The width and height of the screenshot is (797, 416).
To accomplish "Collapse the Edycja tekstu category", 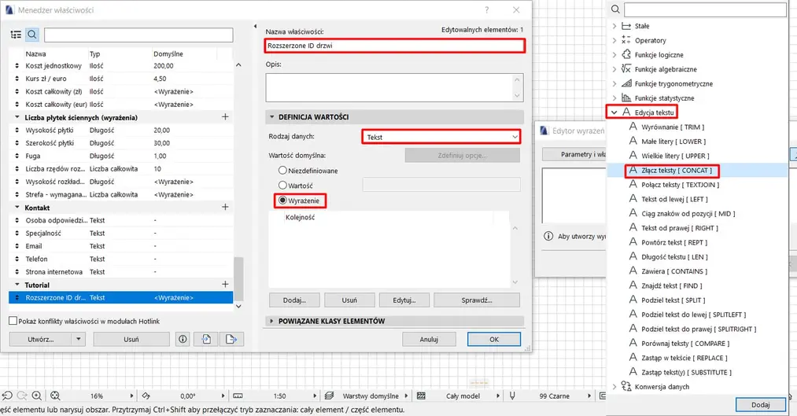I will coord(614,112).
